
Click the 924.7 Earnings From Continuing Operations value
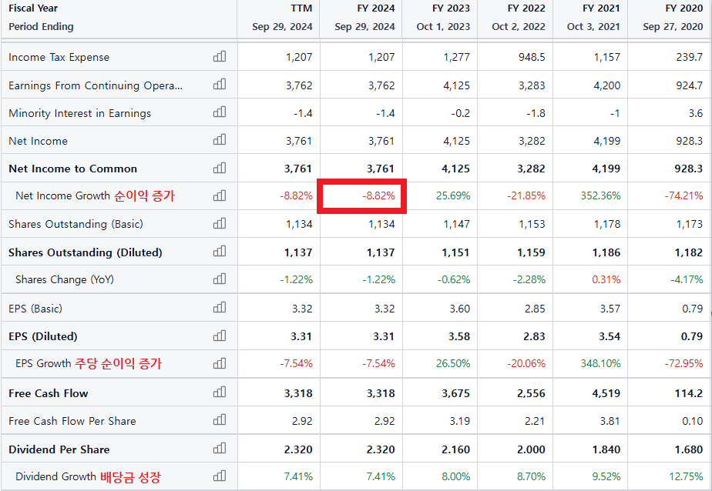coord(690,85)
